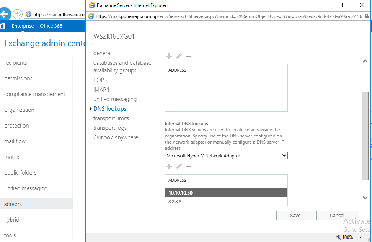
Task: Open public folders in the admin center navigation
Action: point(20,172)
